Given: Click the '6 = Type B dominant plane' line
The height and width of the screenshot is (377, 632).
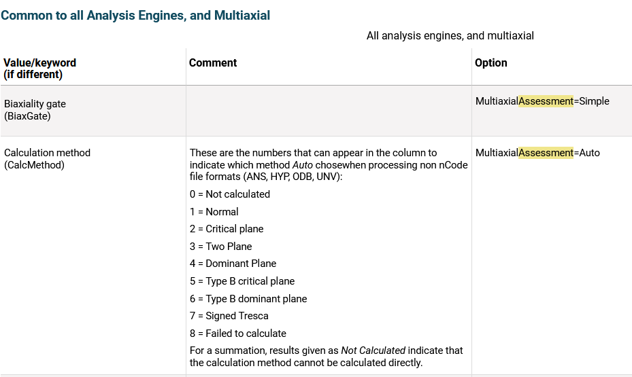Looking at the screenshot, I should (248, 299).
